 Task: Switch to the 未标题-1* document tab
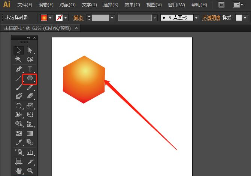(37, 28)
